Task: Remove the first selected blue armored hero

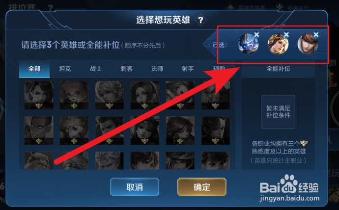Action: pyautogui.click(x=256, y=34)
